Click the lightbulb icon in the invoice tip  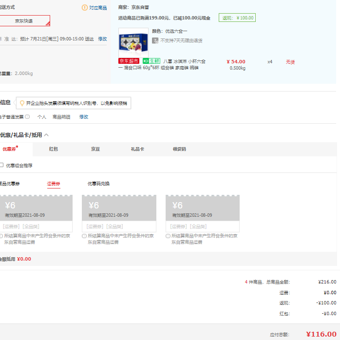(x=22, y=103)
